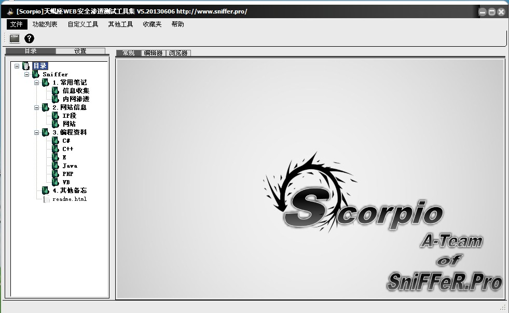Click the icon beside 3.编程资料
The height and width of the screenshot is (313, 509).
click(46, 132)
